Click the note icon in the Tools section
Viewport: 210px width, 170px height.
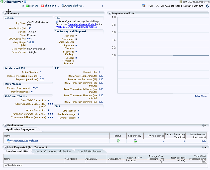click(57, 21)
